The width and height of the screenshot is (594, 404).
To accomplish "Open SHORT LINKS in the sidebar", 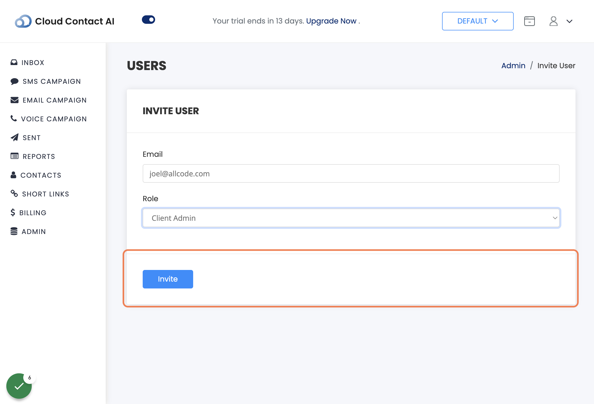I will point(45,194).
